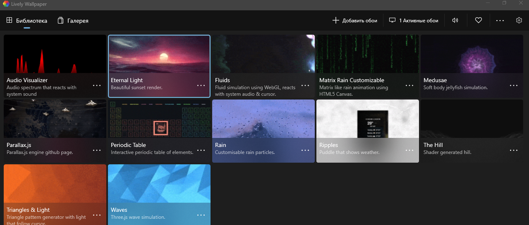This screenshot has width=529, height=225.
Task: Open options dots for Medusae
Action: pyautogui.click(x=514, y=86)
